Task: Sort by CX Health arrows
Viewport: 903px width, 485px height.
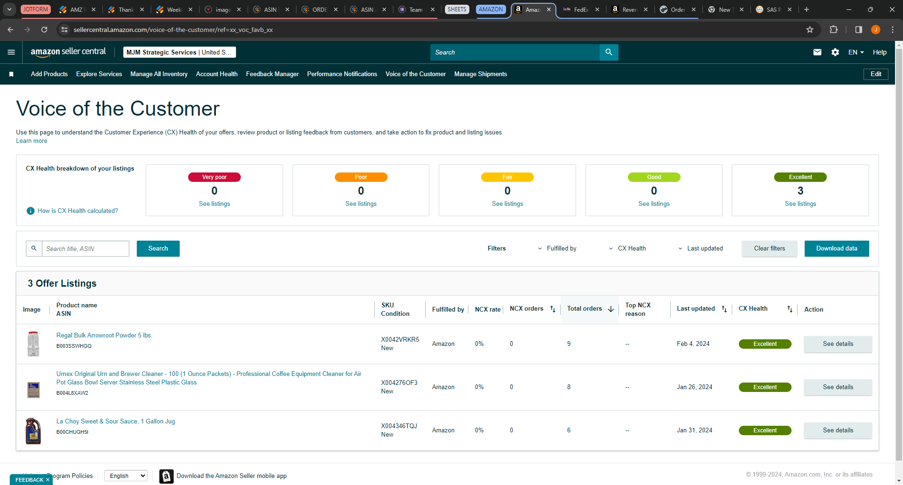Action: tap(790, 309)
